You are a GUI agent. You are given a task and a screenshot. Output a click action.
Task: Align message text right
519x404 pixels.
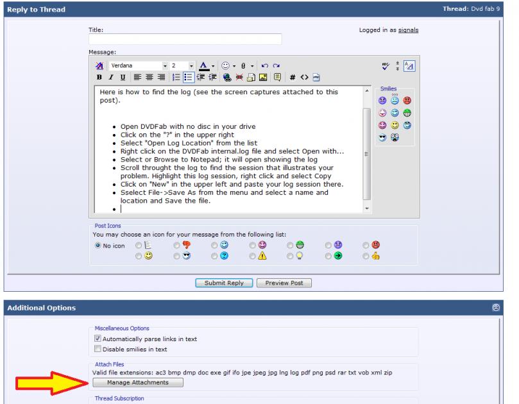coord(161,78)
